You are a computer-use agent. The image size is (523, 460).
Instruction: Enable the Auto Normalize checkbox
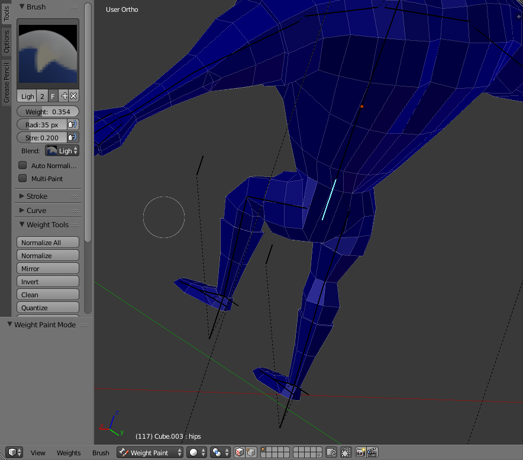click(x=22, y=165)
